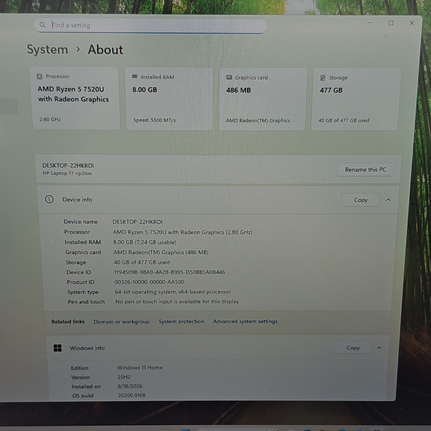The width and height of the screenshot is (431, 431).
Task: Select 'Speed: 5500 MT/s' RAM speed text
Action: (x=154, y=120)
